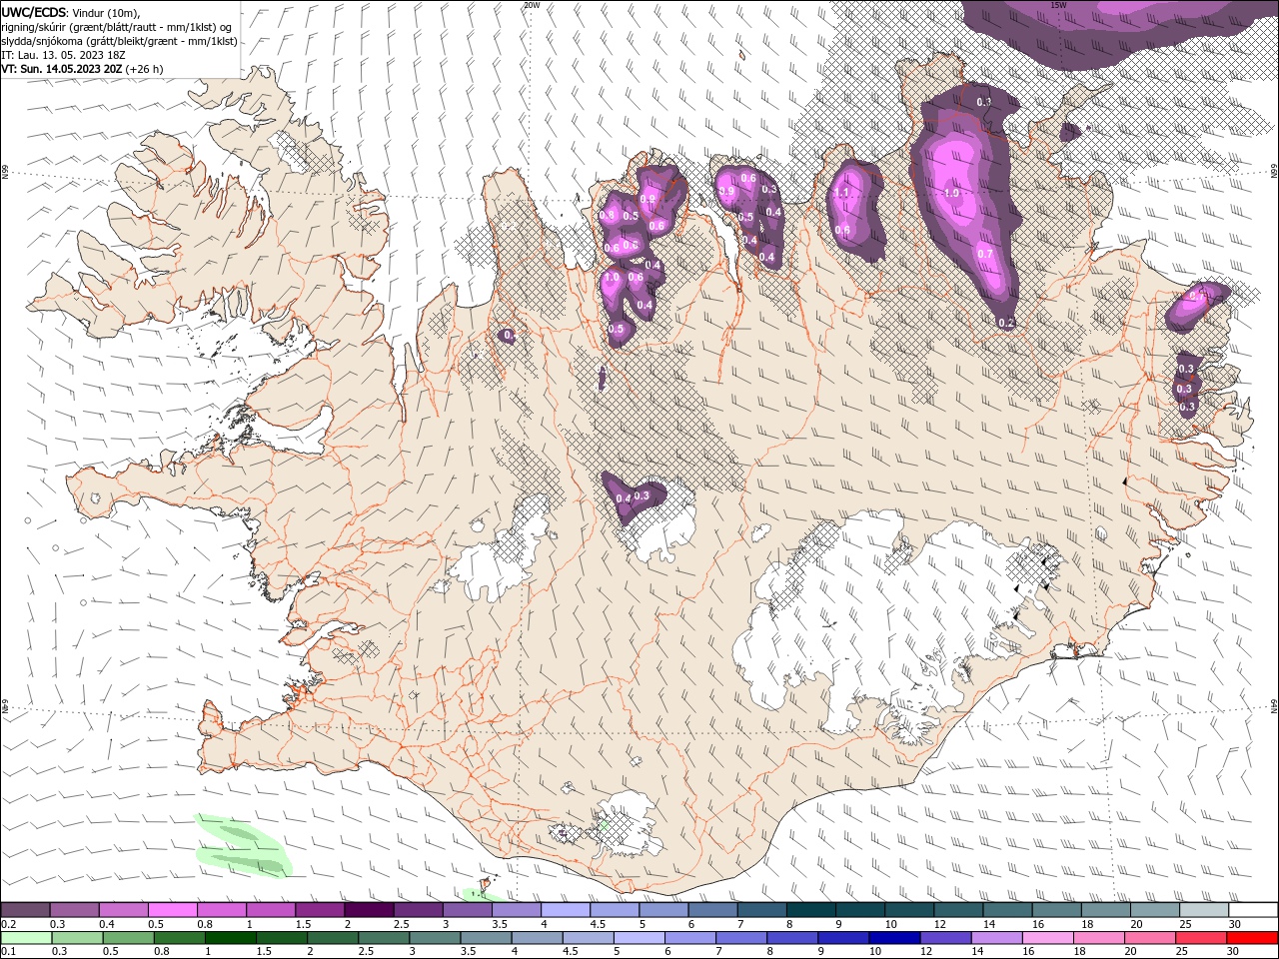Click the 'rigning/skúrir' rain legend description line
The width and height of the screenshot is (1279, 959).
pos(117,27)
